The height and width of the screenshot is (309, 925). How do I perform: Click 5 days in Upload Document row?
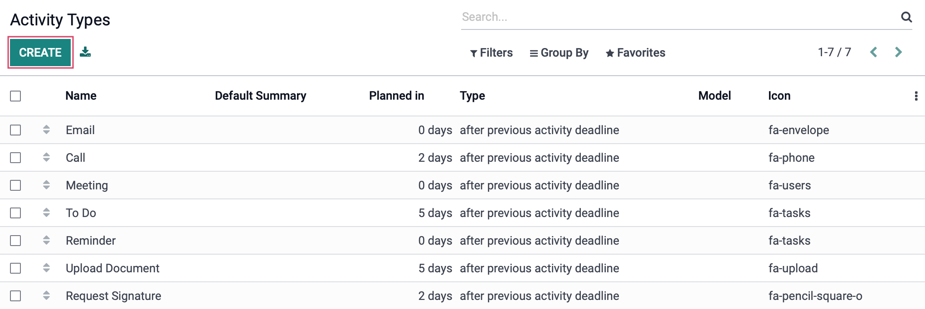[x=435, y=268]
